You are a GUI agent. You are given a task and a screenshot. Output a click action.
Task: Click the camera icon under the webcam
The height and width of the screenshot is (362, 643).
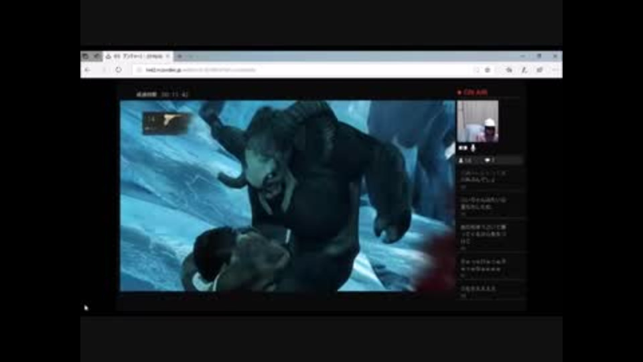point(463,147)
